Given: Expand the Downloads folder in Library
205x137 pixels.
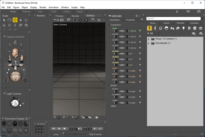Looking at the screenshot, I should click(x=149, y=43).
